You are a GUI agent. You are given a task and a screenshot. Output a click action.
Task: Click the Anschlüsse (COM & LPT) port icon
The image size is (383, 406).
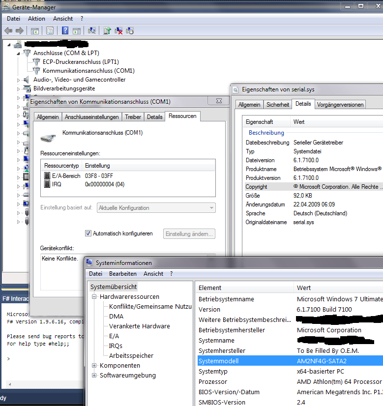click(27, 53)
